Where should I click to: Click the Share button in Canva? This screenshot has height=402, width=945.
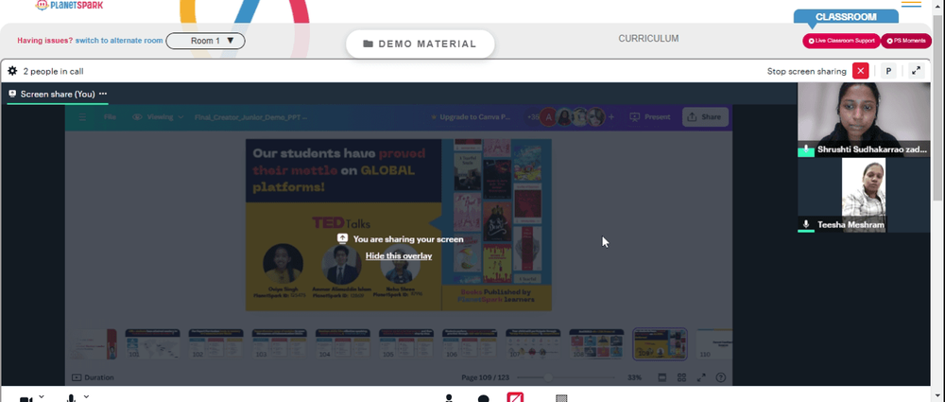(x=705, y=117)
